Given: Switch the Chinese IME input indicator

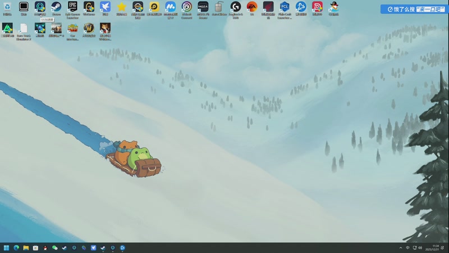Looking at the screenshot, I should (x=407, y=248).
